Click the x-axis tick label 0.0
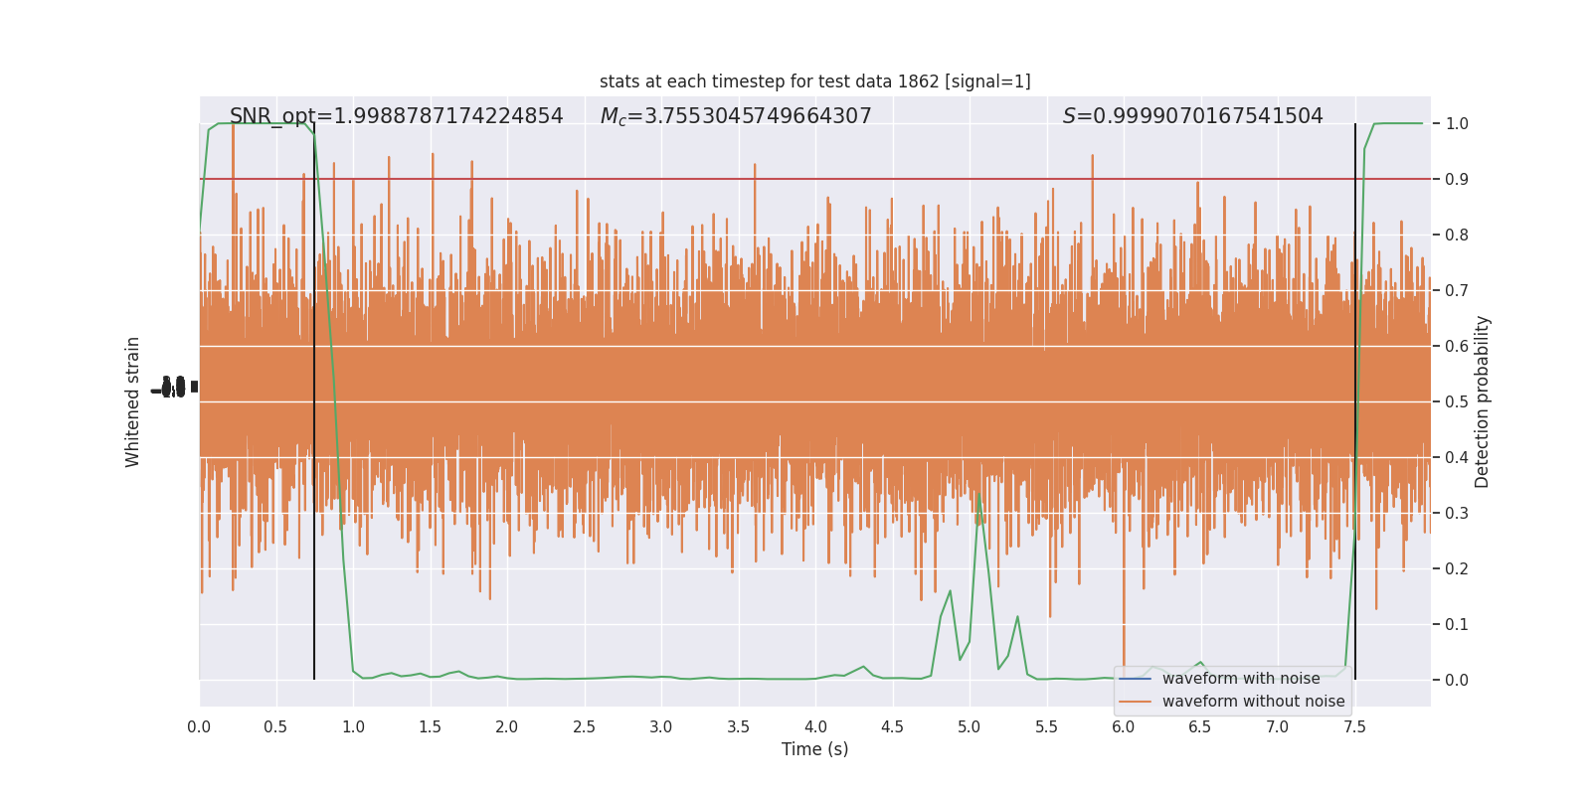The width and height of the screenshot is (1591, 795). tap(199, 726)
